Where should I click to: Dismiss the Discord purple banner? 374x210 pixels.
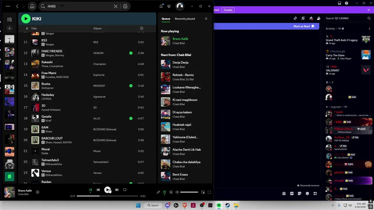coord(369,10)
